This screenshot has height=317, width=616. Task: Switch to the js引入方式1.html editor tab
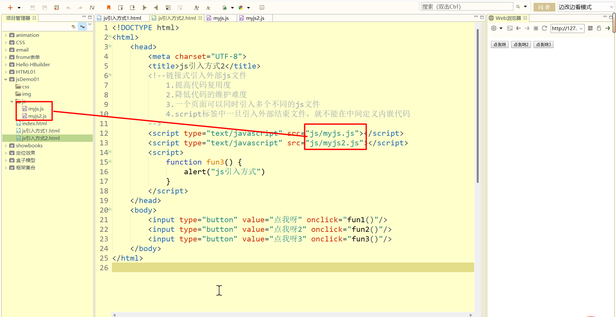(x=123, y=18)
